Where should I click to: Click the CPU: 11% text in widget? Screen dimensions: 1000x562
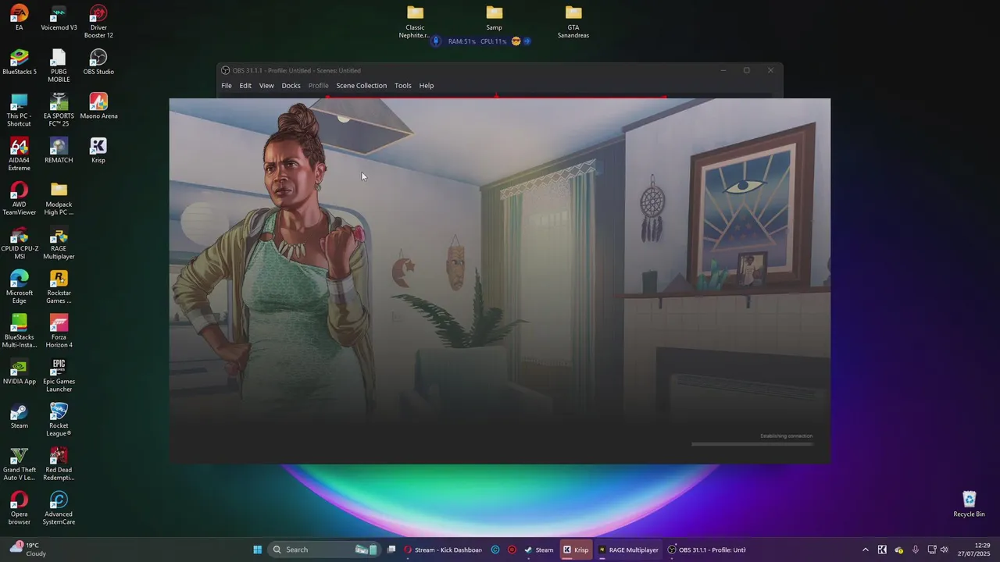[493, 41]
